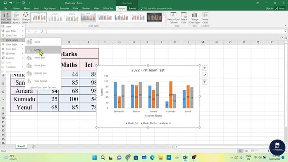
Task: Expand the chart styles gallery
Action: coord(164,21)
